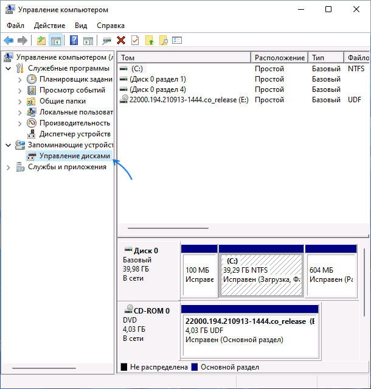Click the list settings toolbar icon
Viewport: 371px width, 389px height.
click(x=177, y=40)
